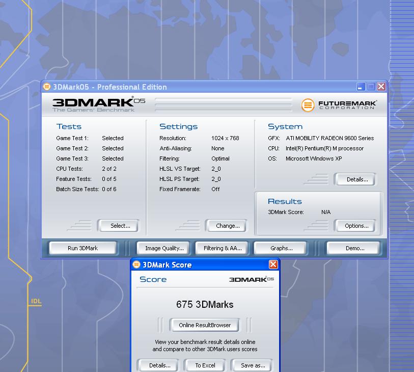Open Filtering & AA options
Viewport: 414px width, 372px height.
(223, 248)
